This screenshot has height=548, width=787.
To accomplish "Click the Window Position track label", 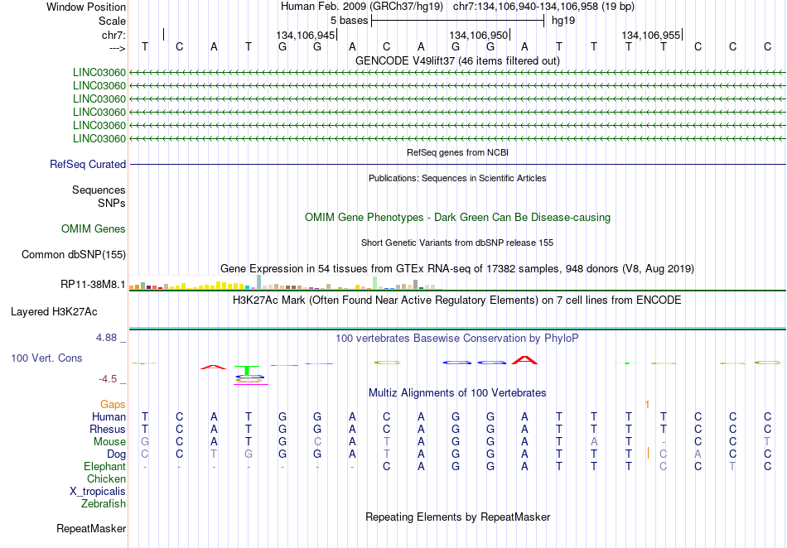I will click(x=86, y=7).
